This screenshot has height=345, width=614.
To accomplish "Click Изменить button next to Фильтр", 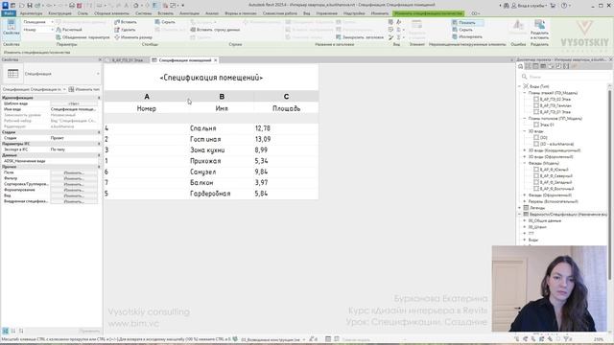I will pyautogui.click(x=74, y=178).
